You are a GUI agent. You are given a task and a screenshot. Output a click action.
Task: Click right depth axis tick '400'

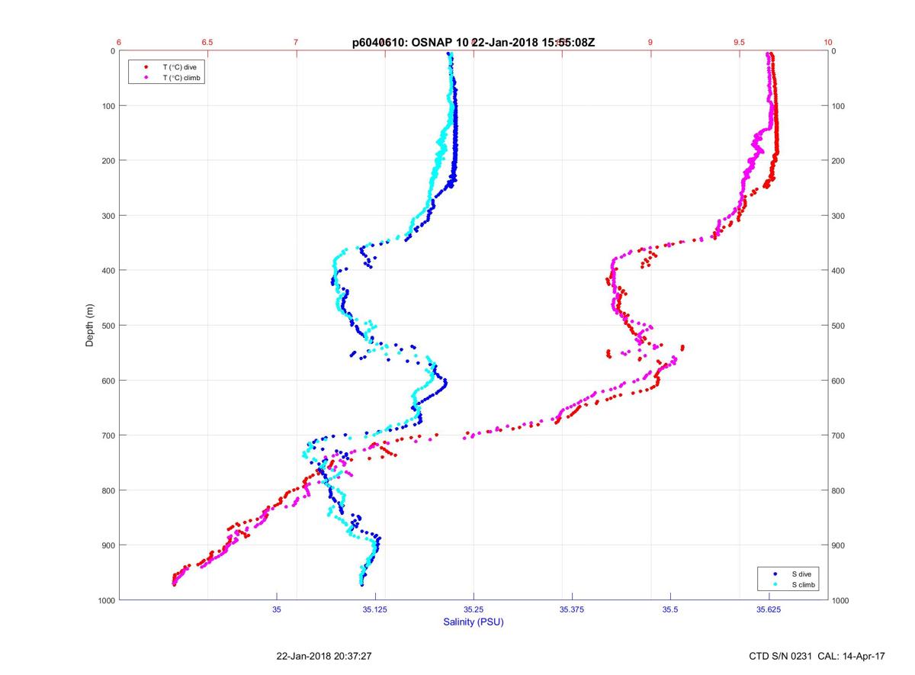839,271
